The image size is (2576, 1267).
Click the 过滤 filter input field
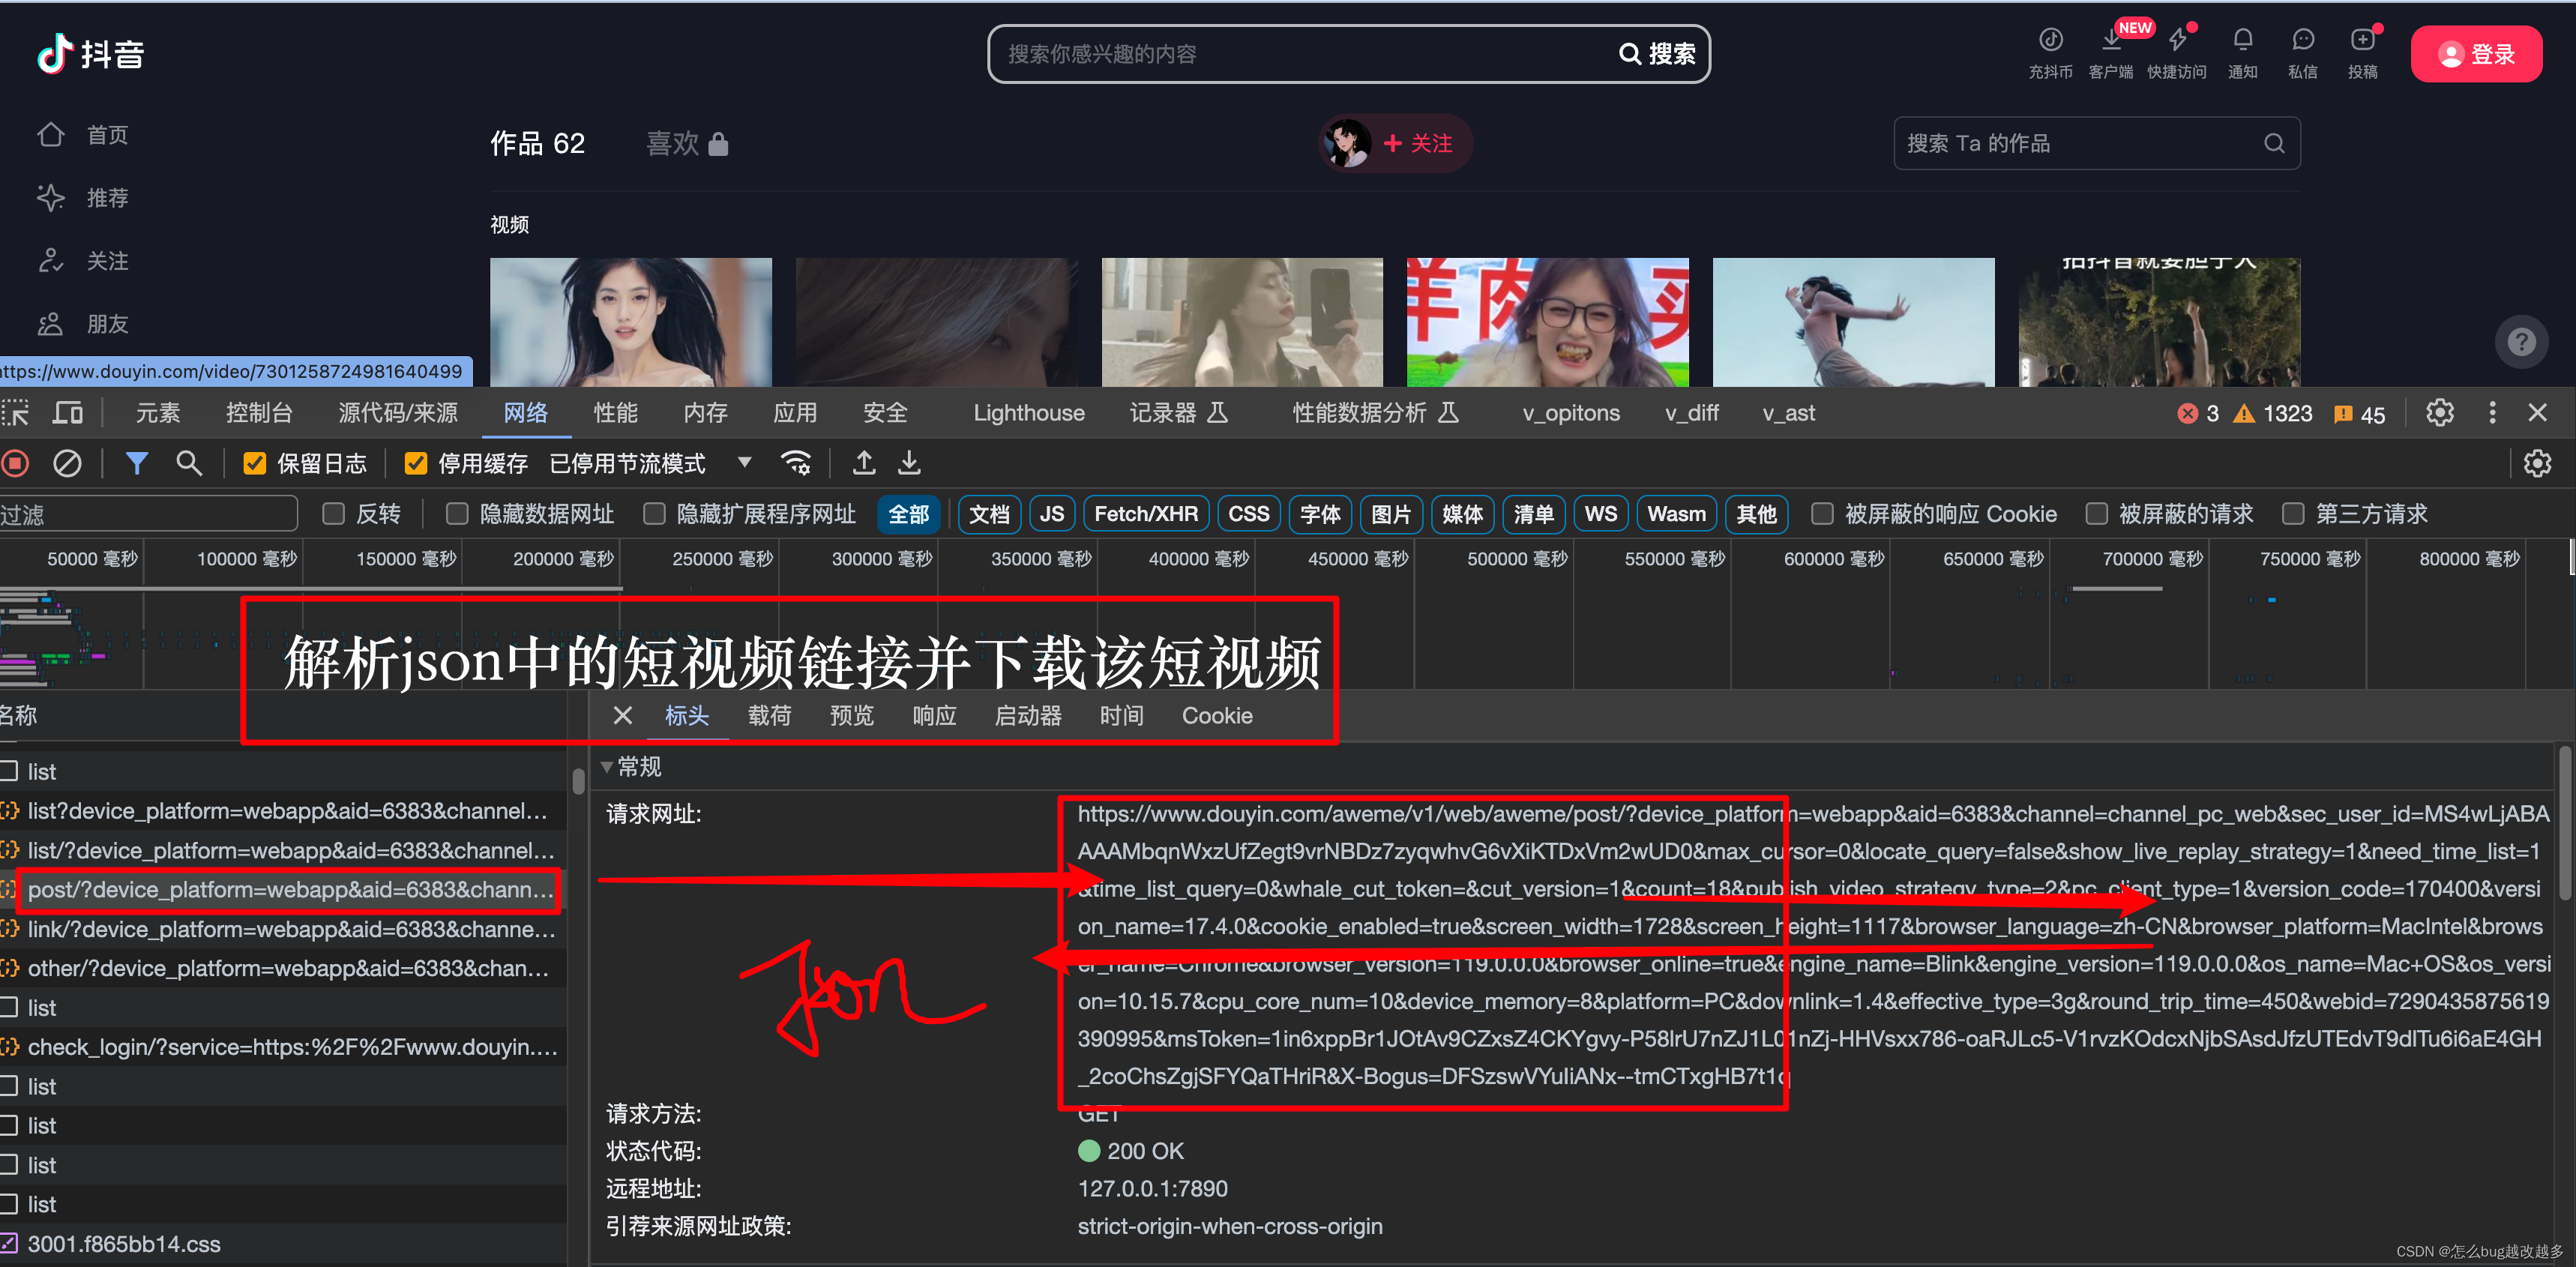[150, 514]
